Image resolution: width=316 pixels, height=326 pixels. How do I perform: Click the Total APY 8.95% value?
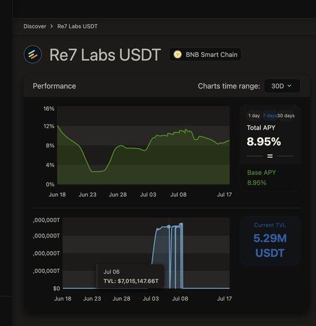[x=264, y=141]
